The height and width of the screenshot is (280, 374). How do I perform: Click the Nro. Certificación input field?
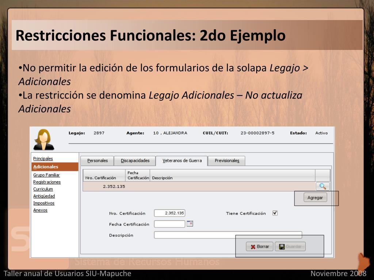(x=169, y=213)
